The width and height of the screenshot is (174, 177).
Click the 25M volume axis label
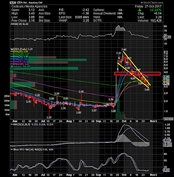[x=7, y=96]
